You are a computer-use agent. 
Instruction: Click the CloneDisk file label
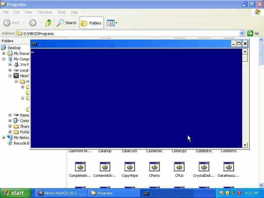click(x=154, y=151)
